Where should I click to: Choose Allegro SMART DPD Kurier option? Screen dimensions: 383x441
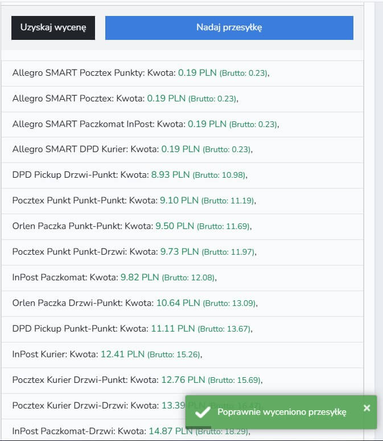click(x=132, y=149)
